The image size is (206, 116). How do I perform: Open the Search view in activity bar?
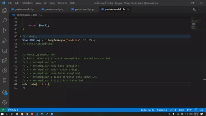coord(5,20)
